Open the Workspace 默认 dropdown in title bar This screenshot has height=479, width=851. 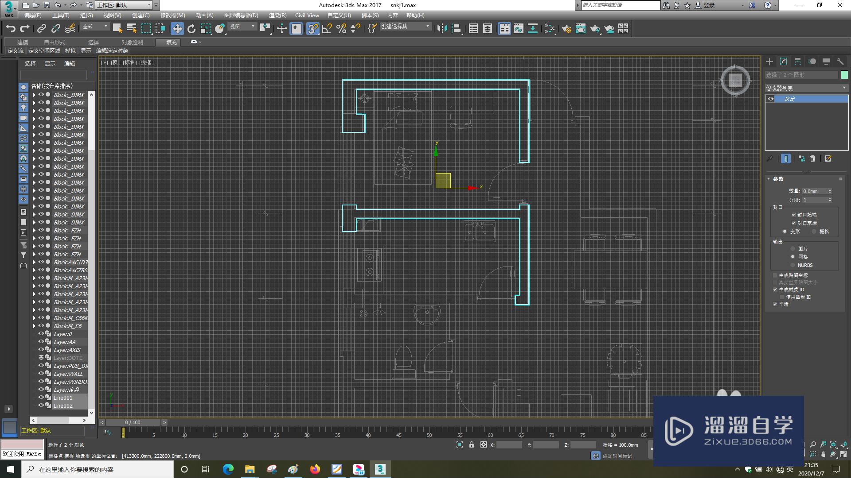(124, 5)
